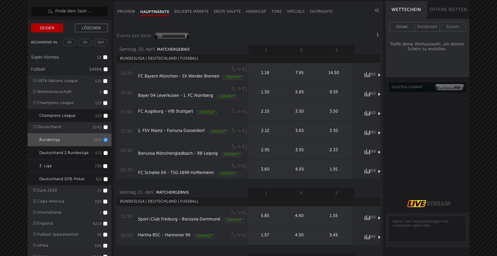The image size is (497, 256).
Task: Open the OFFENE WETTEN tab
Action: pyautogui.click(x=448, y=10)
